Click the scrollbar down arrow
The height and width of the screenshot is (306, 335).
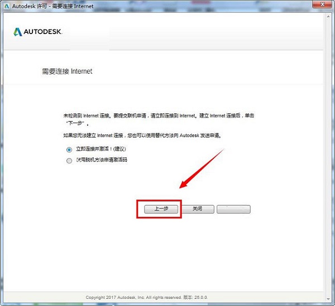tap(328, 299)
